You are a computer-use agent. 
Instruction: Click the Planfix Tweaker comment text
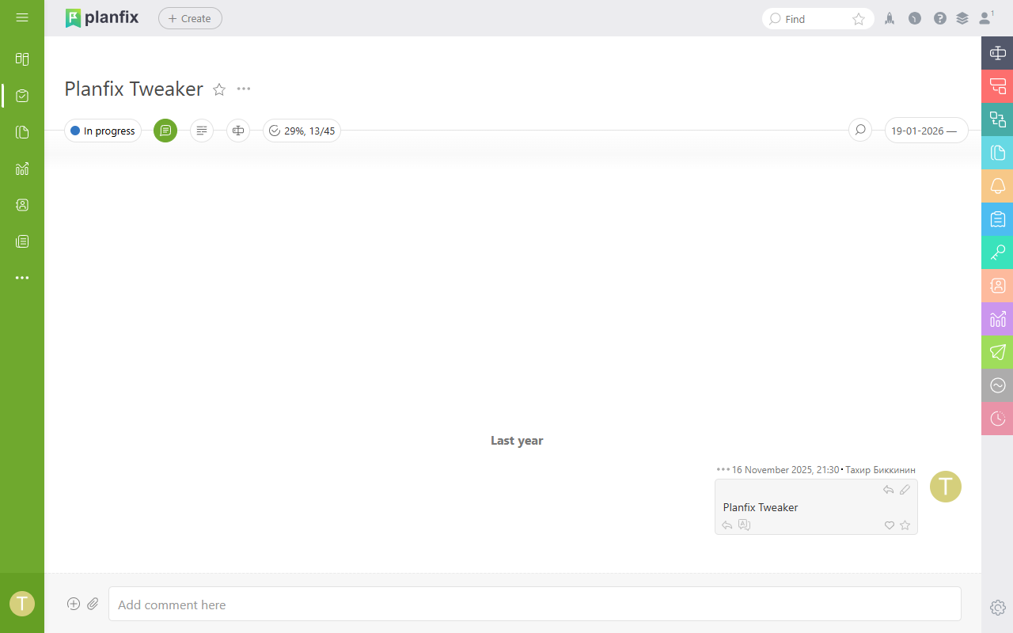[761, 507]
